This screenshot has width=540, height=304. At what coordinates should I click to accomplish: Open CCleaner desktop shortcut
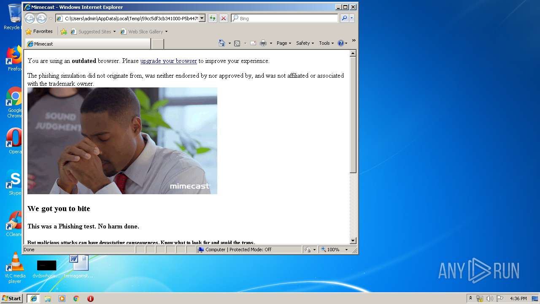pyautogui.click(x=14, y=224)
